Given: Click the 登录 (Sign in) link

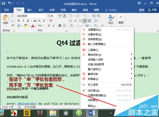Looking at the screenshot, I should pos(142,10).
